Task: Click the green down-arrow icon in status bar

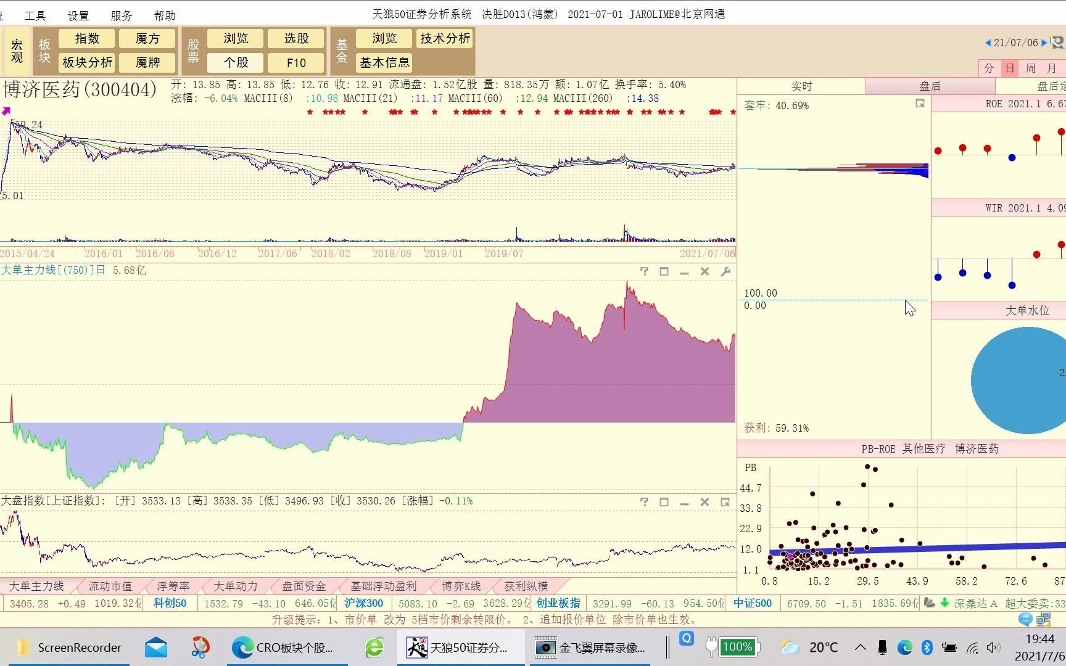Action: point(944,603)
